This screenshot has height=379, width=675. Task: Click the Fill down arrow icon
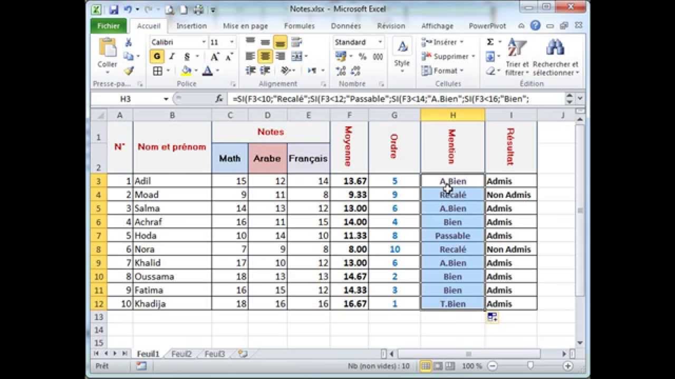pyautogui.click(x=490, y=56)
